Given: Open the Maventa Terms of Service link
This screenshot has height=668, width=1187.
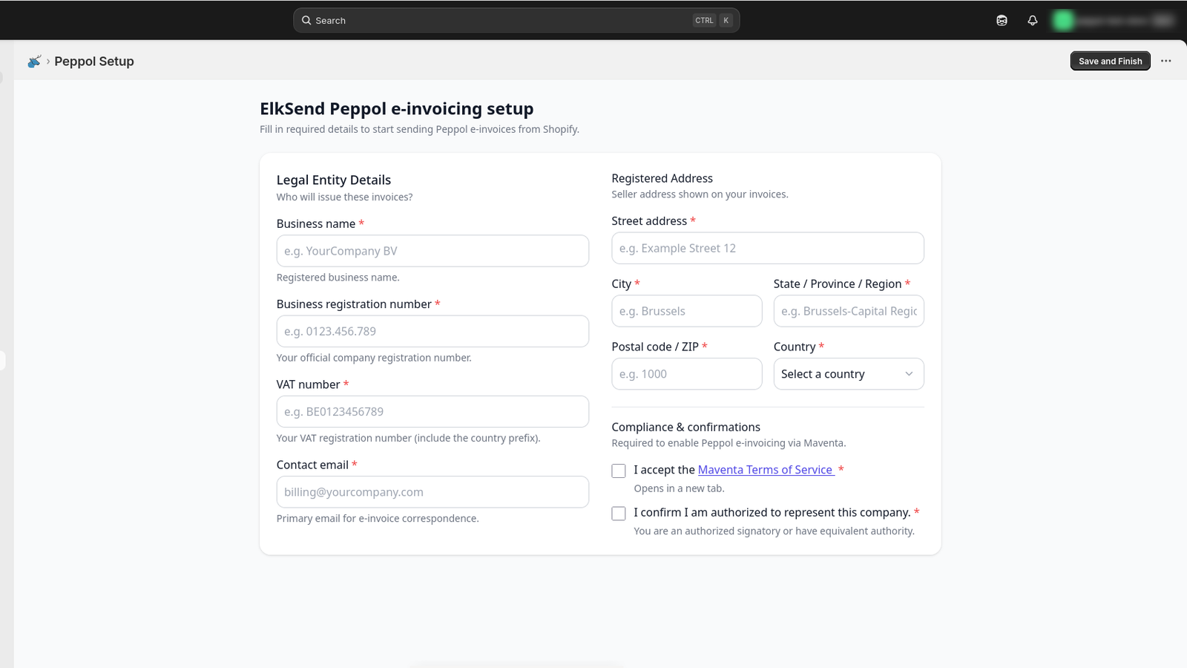Looking at the screenshot, I should (x=766, y=470).
